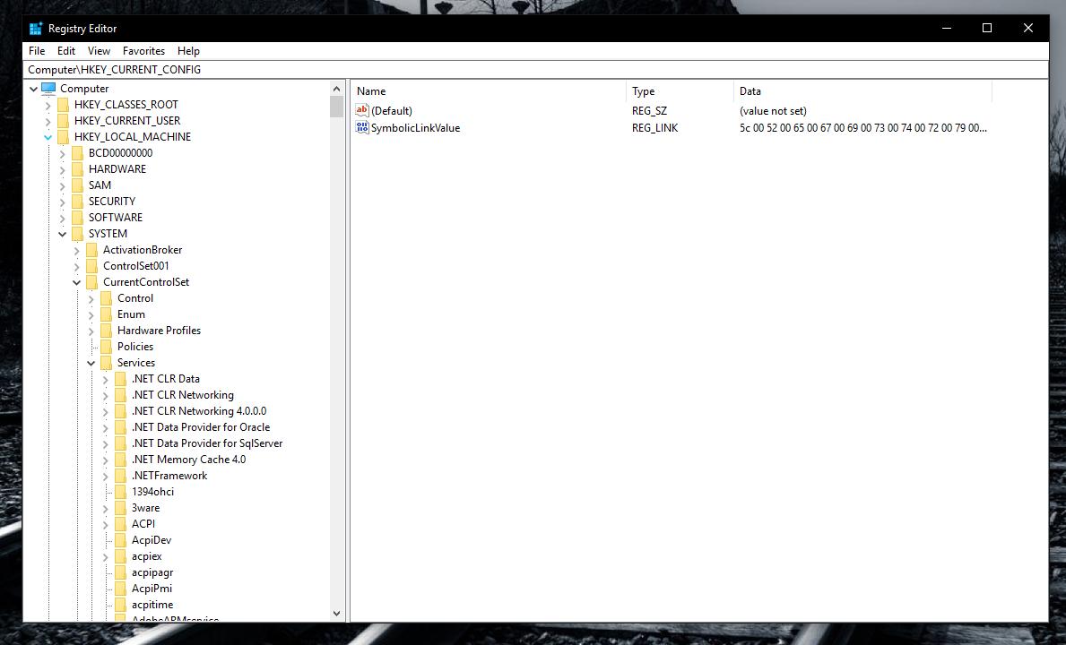Collapse the Services key
The height and width of the screenshot is (645, 1066).
(91, 363)
